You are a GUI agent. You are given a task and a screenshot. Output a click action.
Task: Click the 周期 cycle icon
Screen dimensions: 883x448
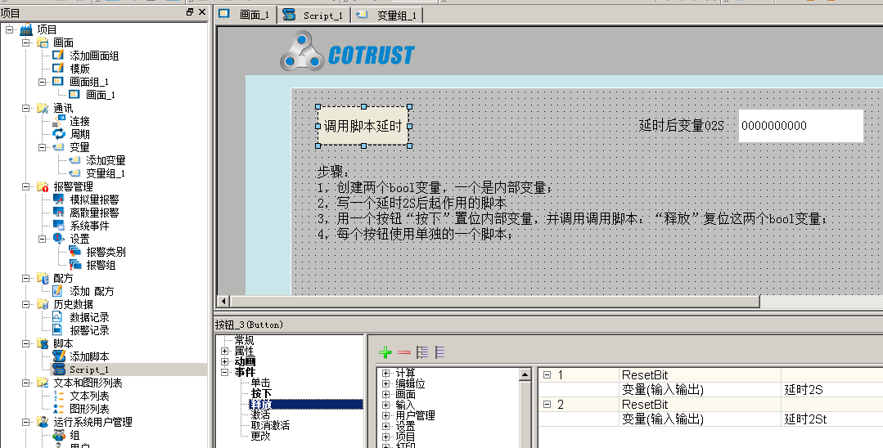click(59, 133)
